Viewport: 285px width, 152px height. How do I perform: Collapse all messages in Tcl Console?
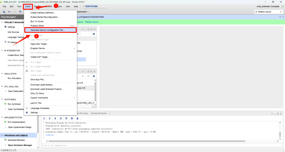click(50, 118)
